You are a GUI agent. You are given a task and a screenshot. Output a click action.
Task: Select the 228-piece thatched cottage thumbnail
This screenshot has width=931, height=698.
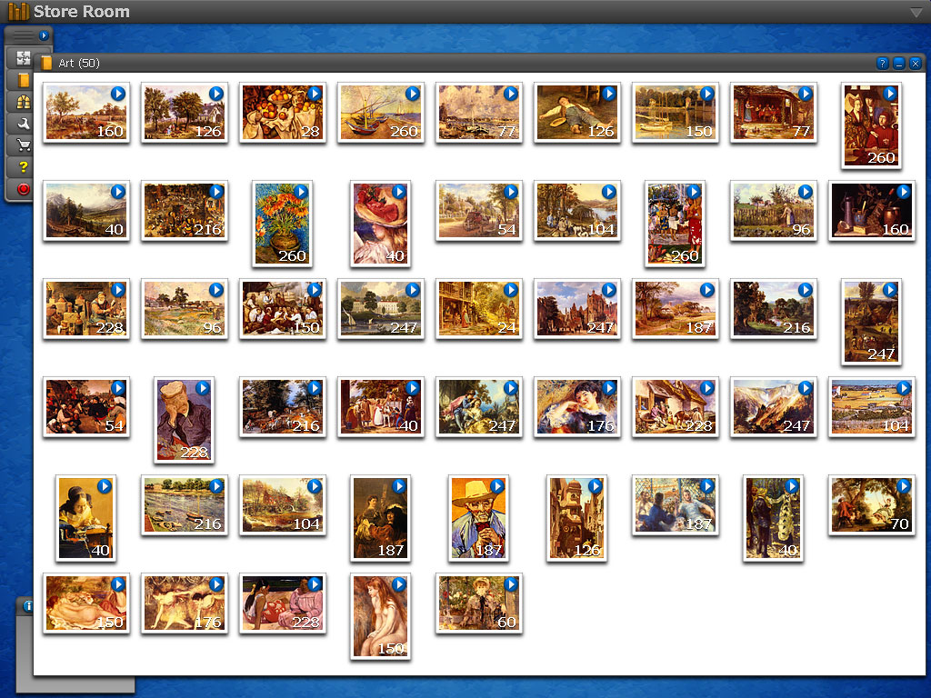pos(676,407)
